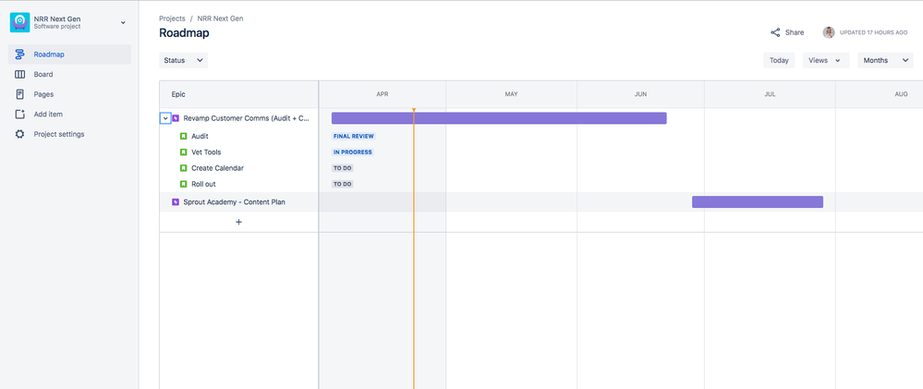Select the Revamp Customer Comms epic title

point(246,118)
